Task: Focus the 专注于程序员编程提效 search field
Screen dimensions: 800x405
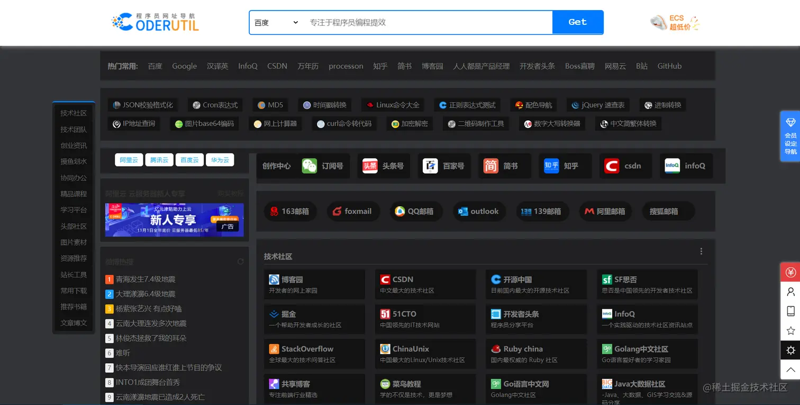Action: click(x=428, y=23)
